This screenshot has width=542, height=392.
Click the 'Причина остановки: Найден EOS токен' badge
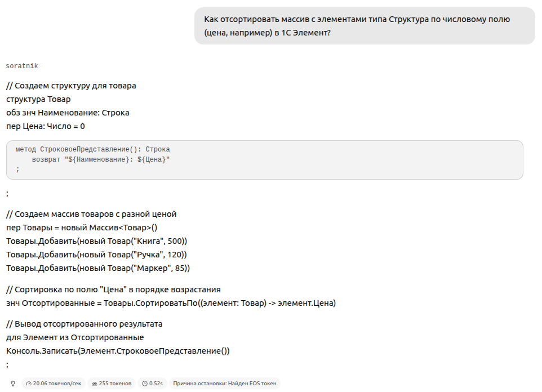click(225, 384)
